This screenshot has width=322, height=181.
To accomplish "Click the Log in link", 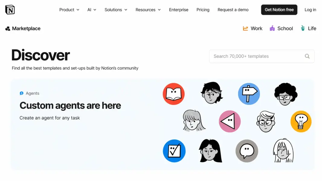I will tap(310, 10).
